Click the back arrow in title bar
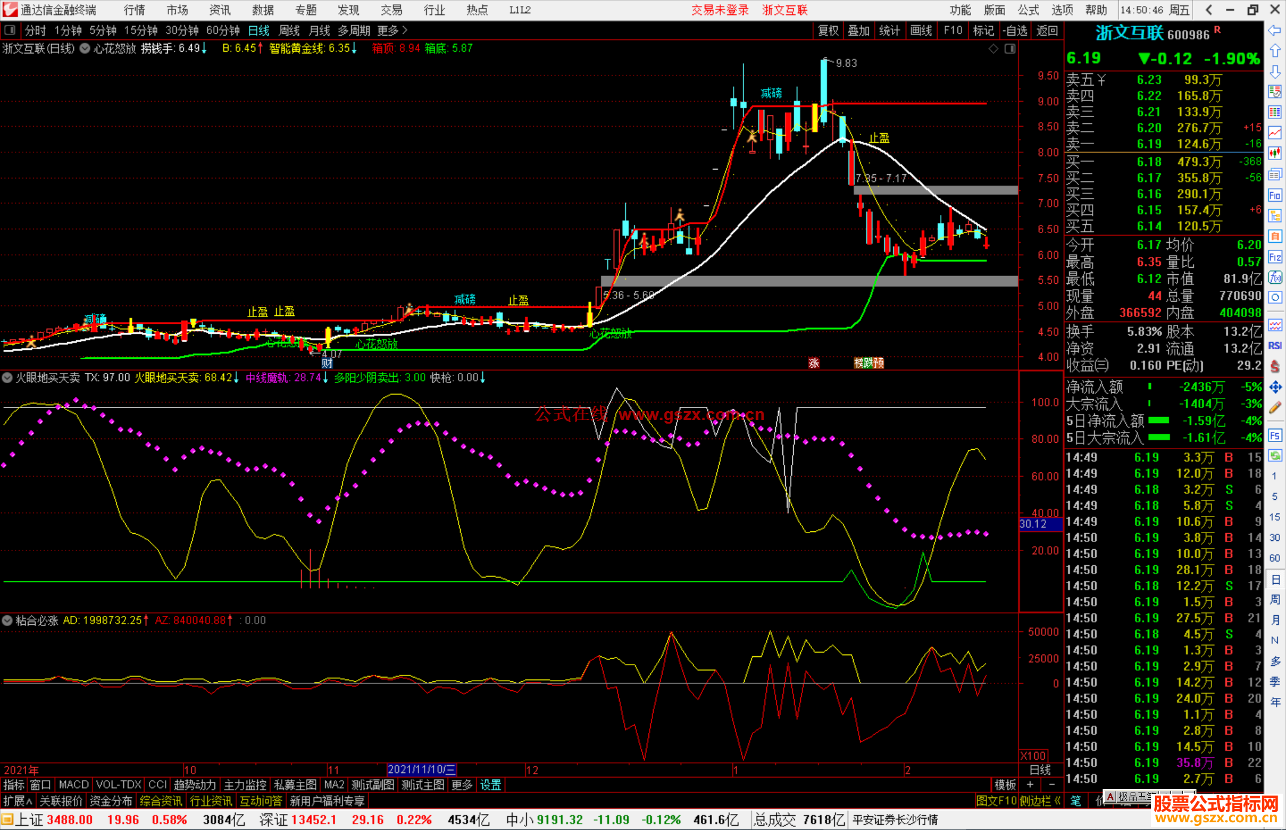The width and height of the screenshot is (1286, 830). point(1209,10)
